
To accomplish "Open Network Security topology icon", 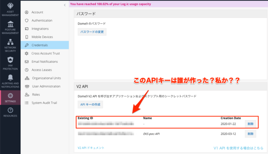I will pos(10,42).
